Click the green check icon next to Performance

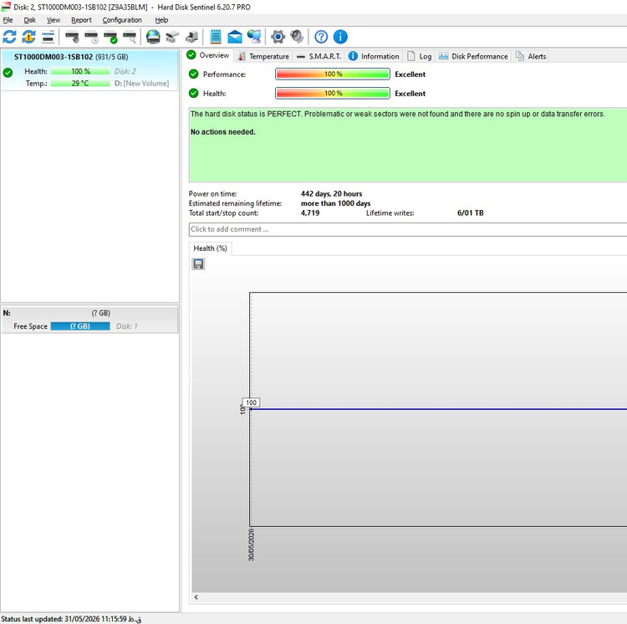point(194,74)
